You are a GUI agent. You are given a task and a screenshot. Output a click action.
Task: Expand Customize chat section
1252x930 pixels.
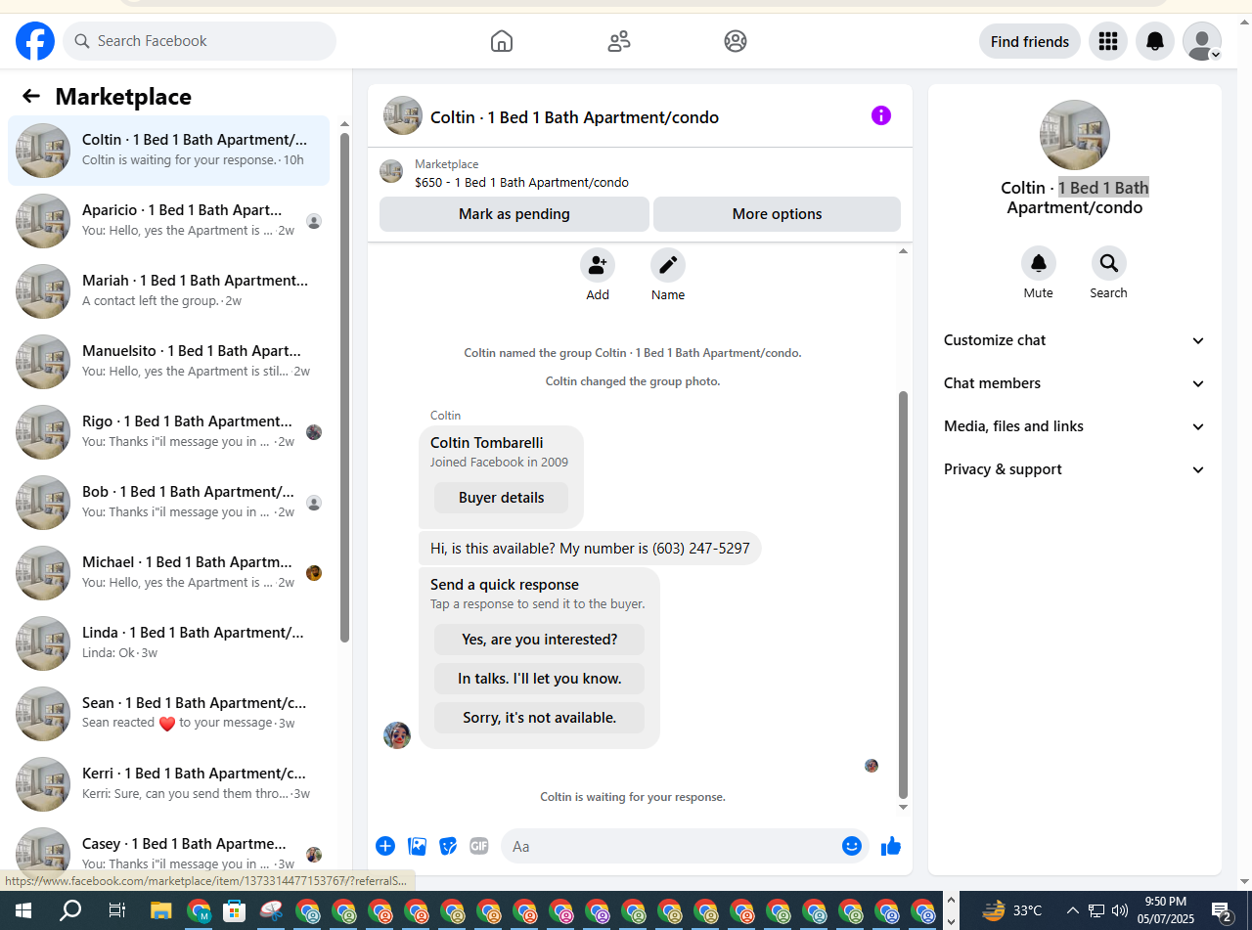pos(1075,340)
